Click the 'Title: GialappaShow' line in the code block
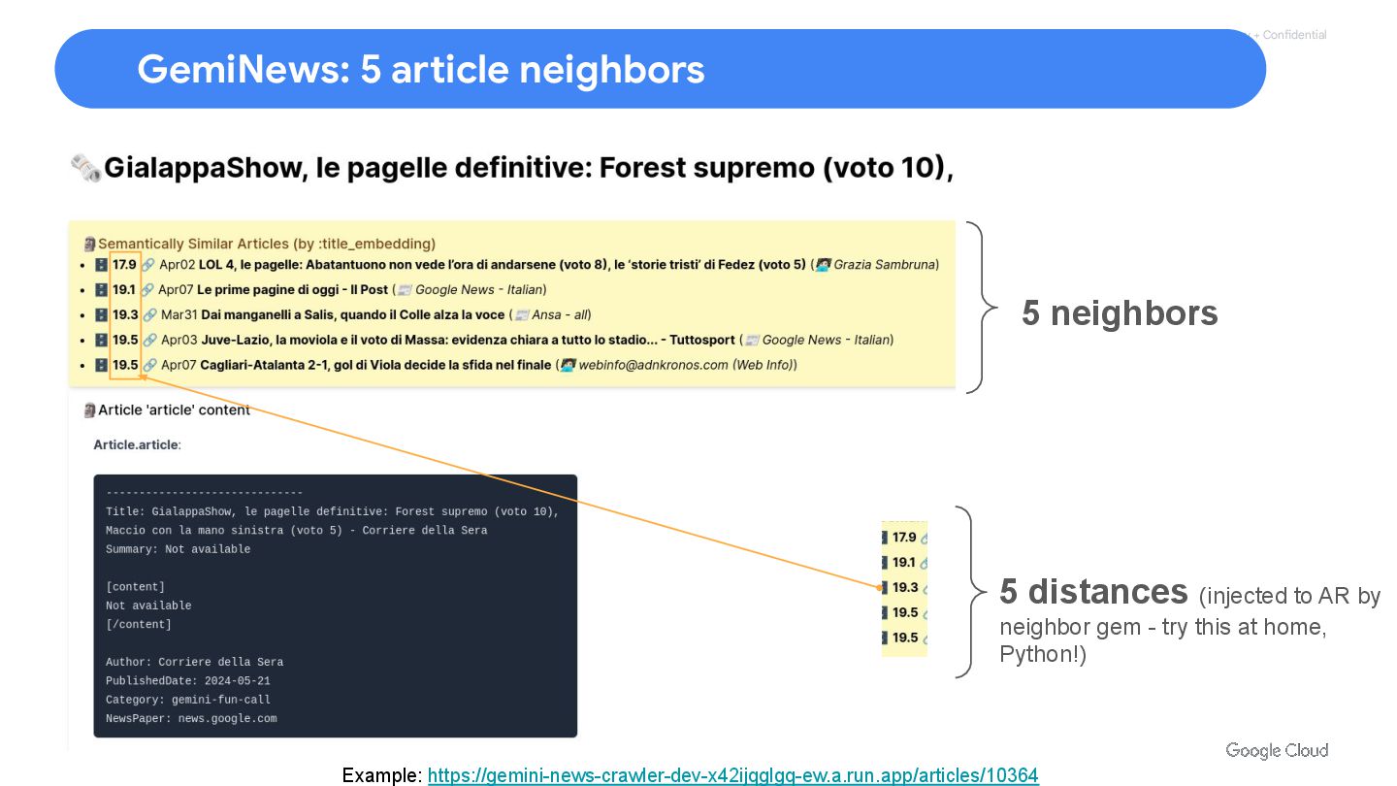The height and width of the screenshot is (786, 1397). coord(333,511)
